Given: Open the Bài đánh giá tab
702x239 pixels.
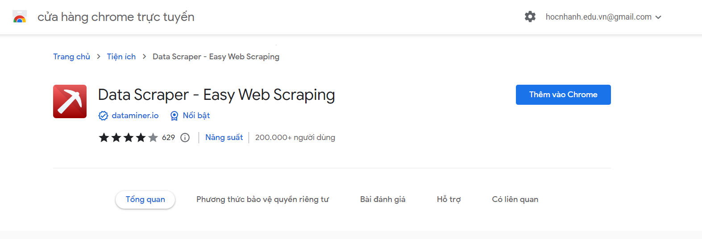Looking at the screenshot, I should pos(382,199).
